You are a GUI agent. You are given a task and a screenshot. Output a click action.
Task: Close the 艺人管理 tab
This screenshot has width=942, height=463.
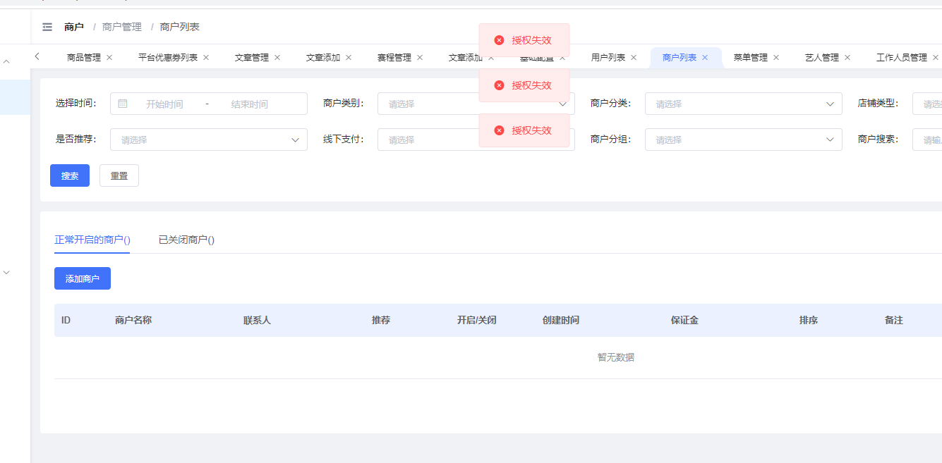click(x=847, y=58)
